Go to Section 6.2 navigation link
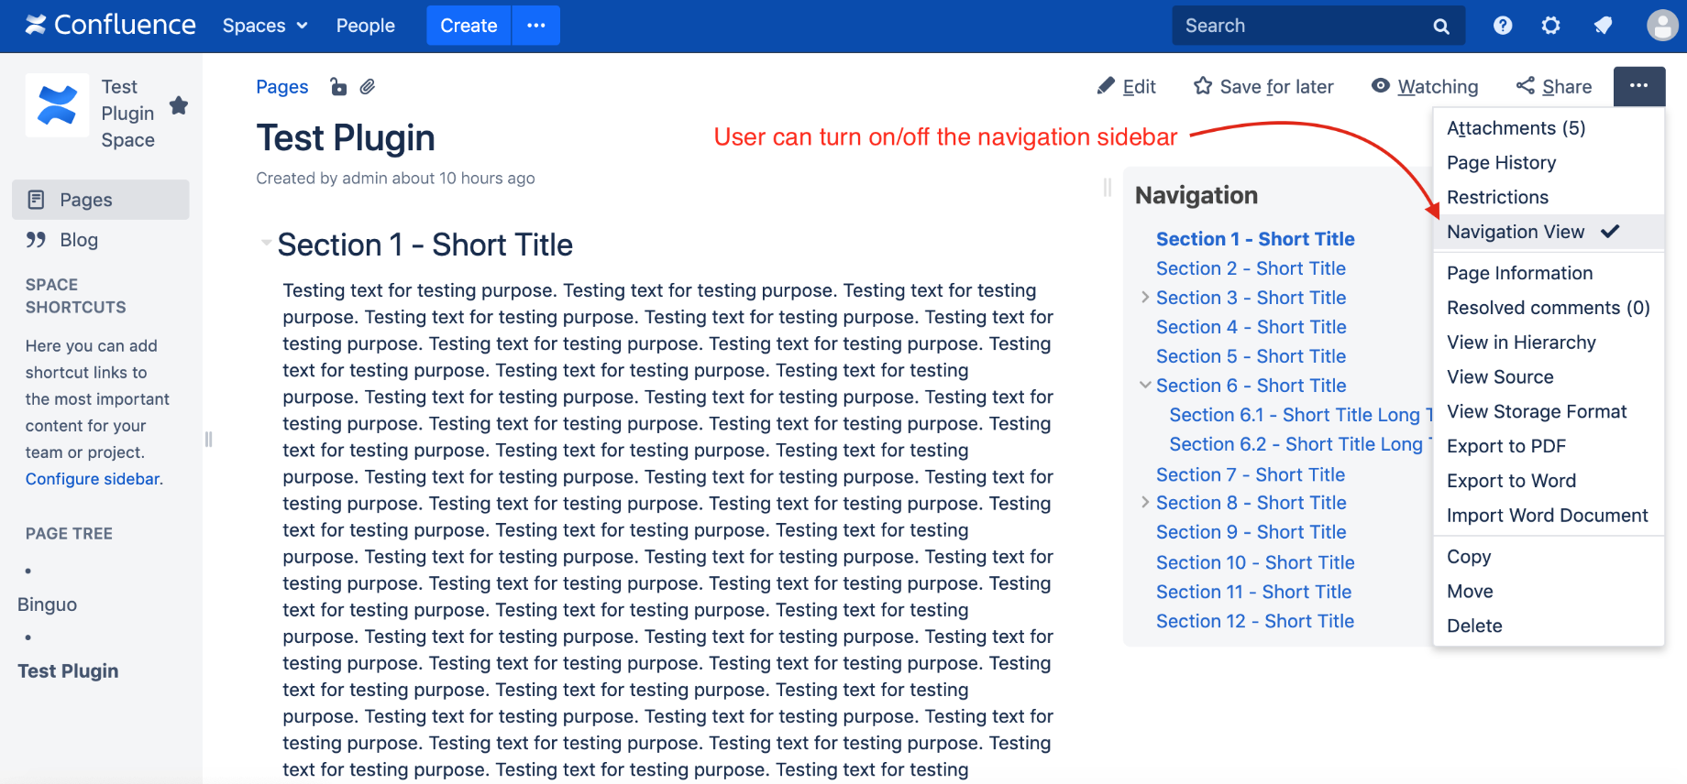Image resolution: width=1687 pixels, height=784 pixels. pos(1300,444)
